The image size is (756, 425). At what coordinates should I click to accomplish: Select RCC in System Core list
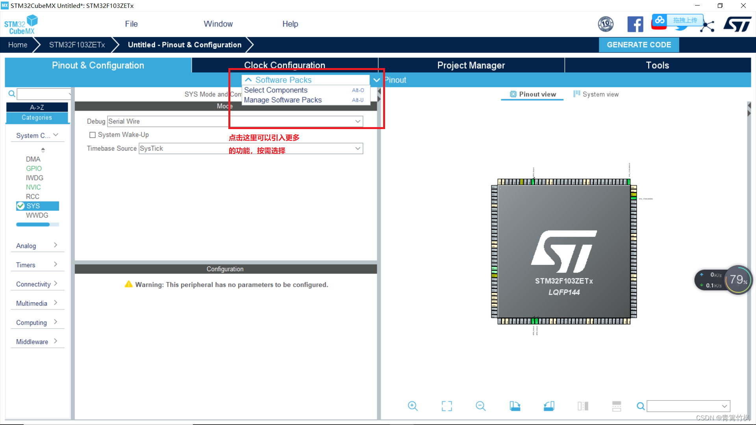33,196
